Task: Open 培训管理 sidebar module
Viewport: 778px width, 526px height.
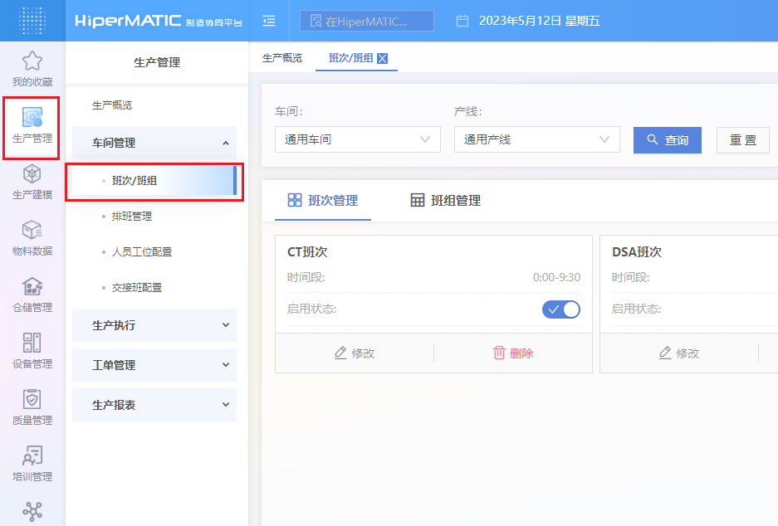Action: (32, 464)
